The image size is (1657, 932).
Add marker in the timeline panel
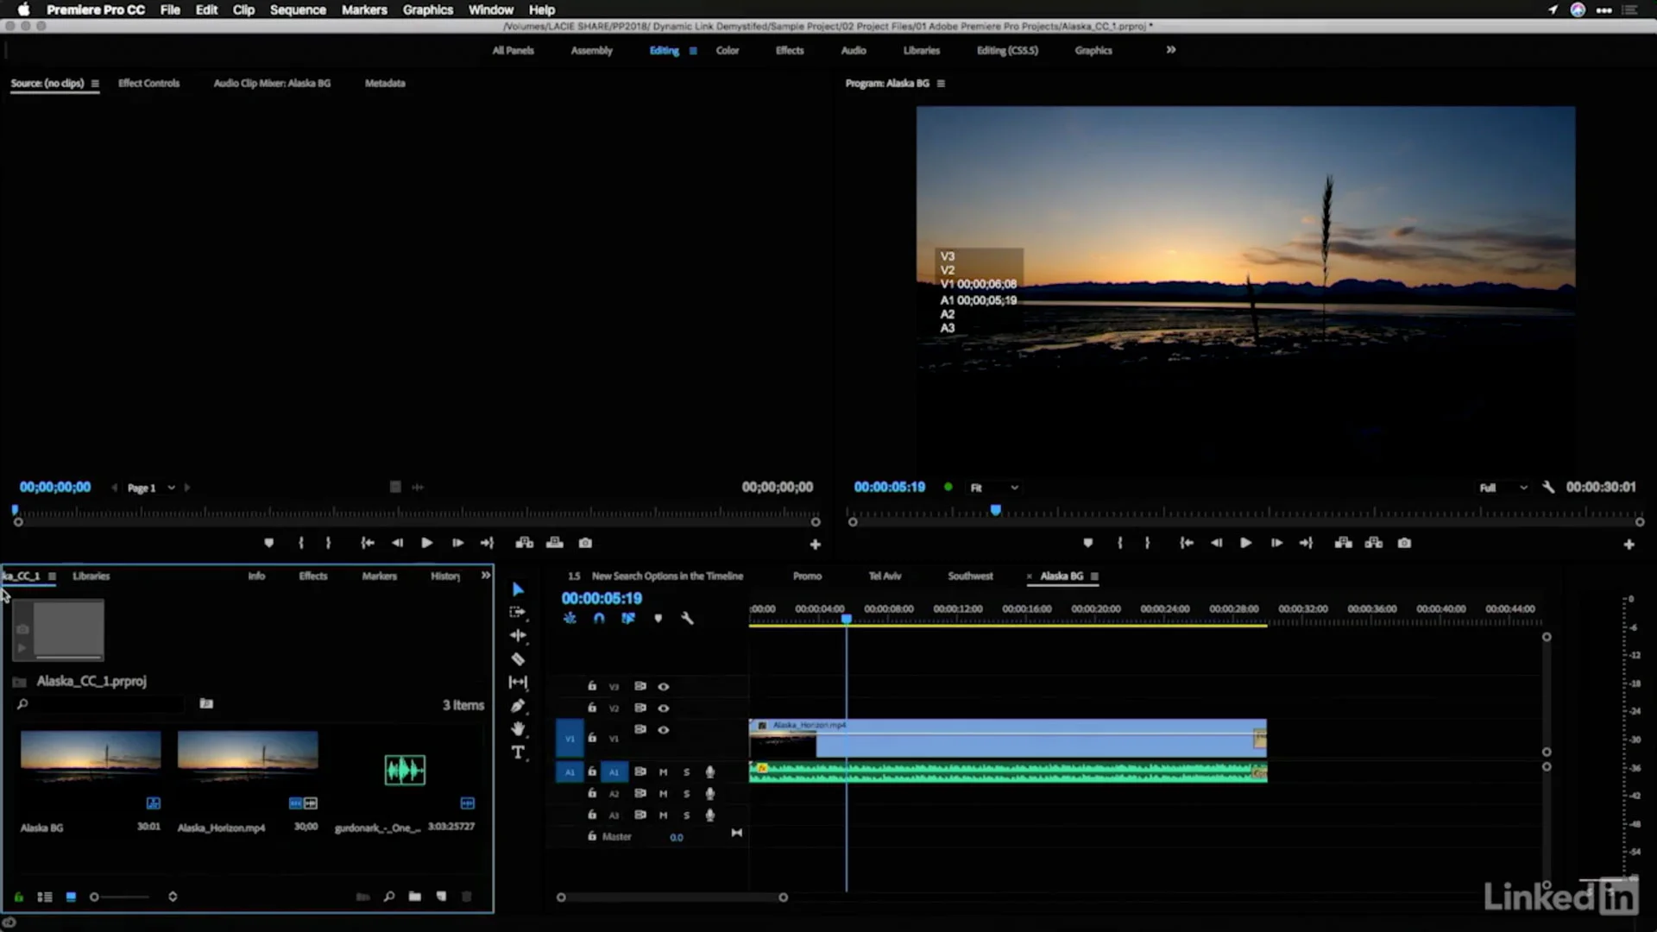(x=658, y=619)
